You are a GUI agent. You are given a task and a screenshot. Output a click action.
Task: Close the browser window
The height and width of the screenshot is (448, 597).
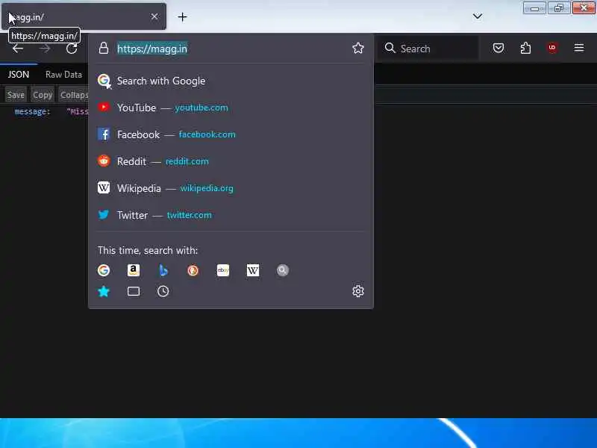point(584,7)
